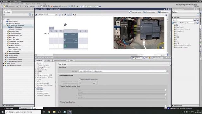Click the search up button in catalog
The image size is (202, 114).
click(198, 20)
